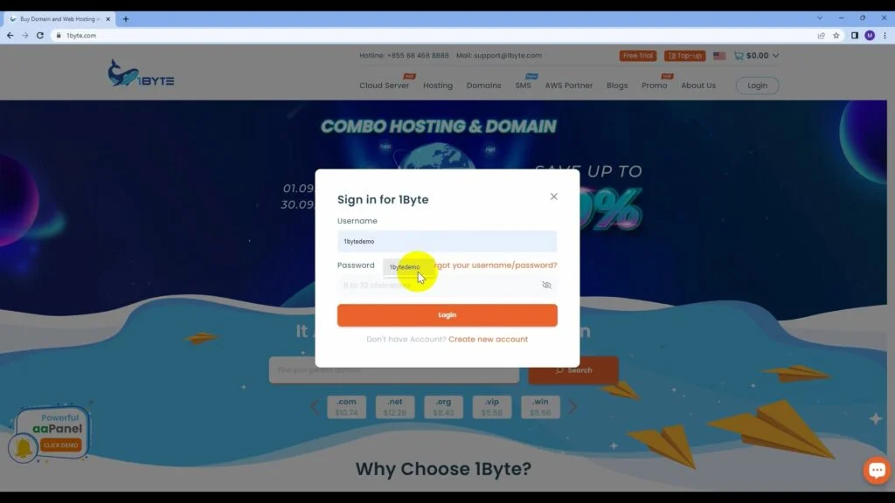Screen dimensions: 895x503
Task: Click the next domain carousel arrow
Action: tap(572, 407)
